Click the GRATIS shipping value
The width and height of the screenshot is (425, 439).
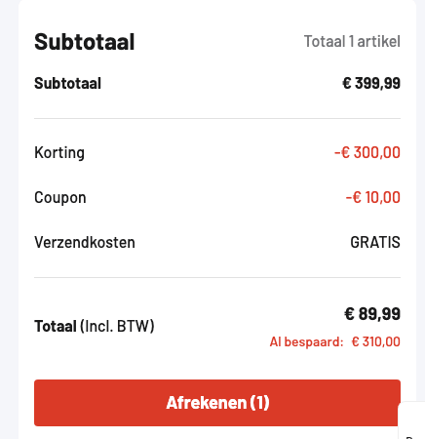click(375, 242)
